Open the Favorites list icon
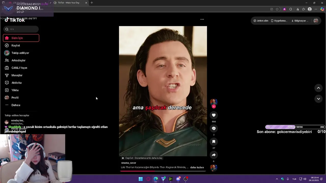This screenshot has width=326, height=183. 304,9
